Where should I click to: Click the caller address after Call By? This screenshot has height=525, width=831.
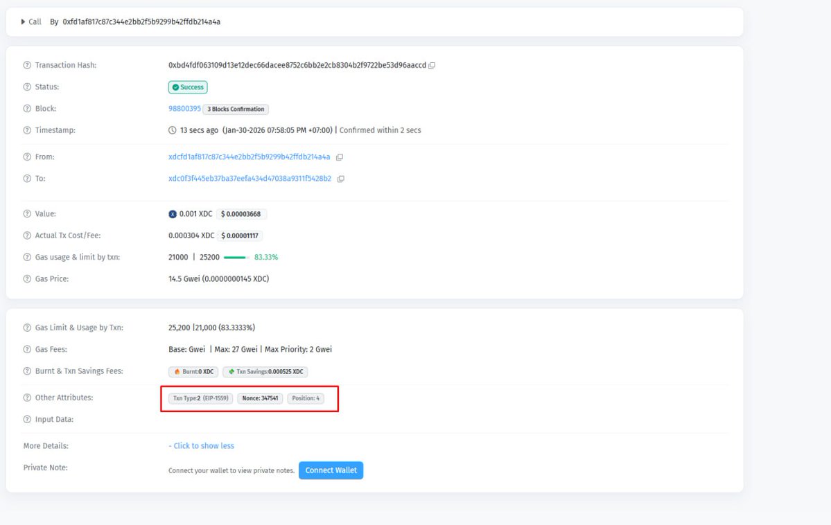click(x=141, y=21)
